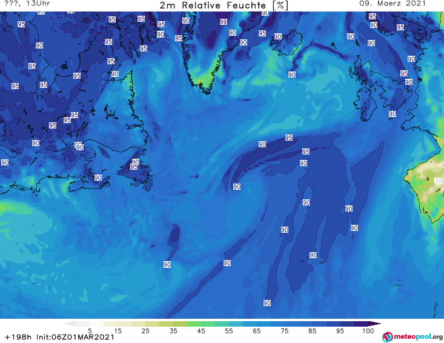Click legend tick value 5
The image size is (444, 343).
tap(90, 331)
